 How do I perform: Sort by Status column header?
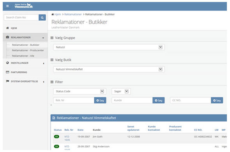[58, 130]
